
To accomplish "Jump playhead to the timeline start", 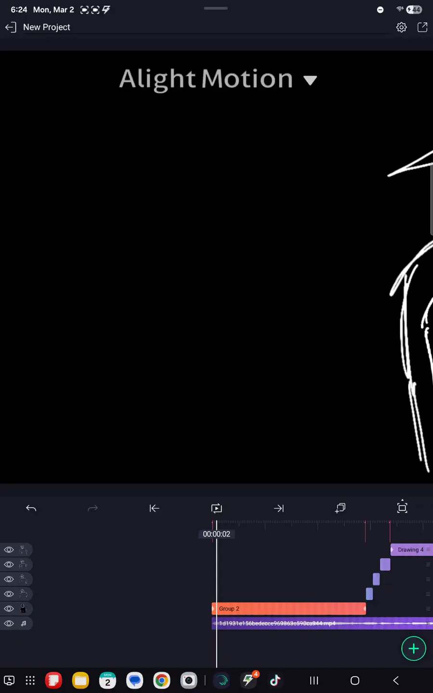I will point(154,508).
